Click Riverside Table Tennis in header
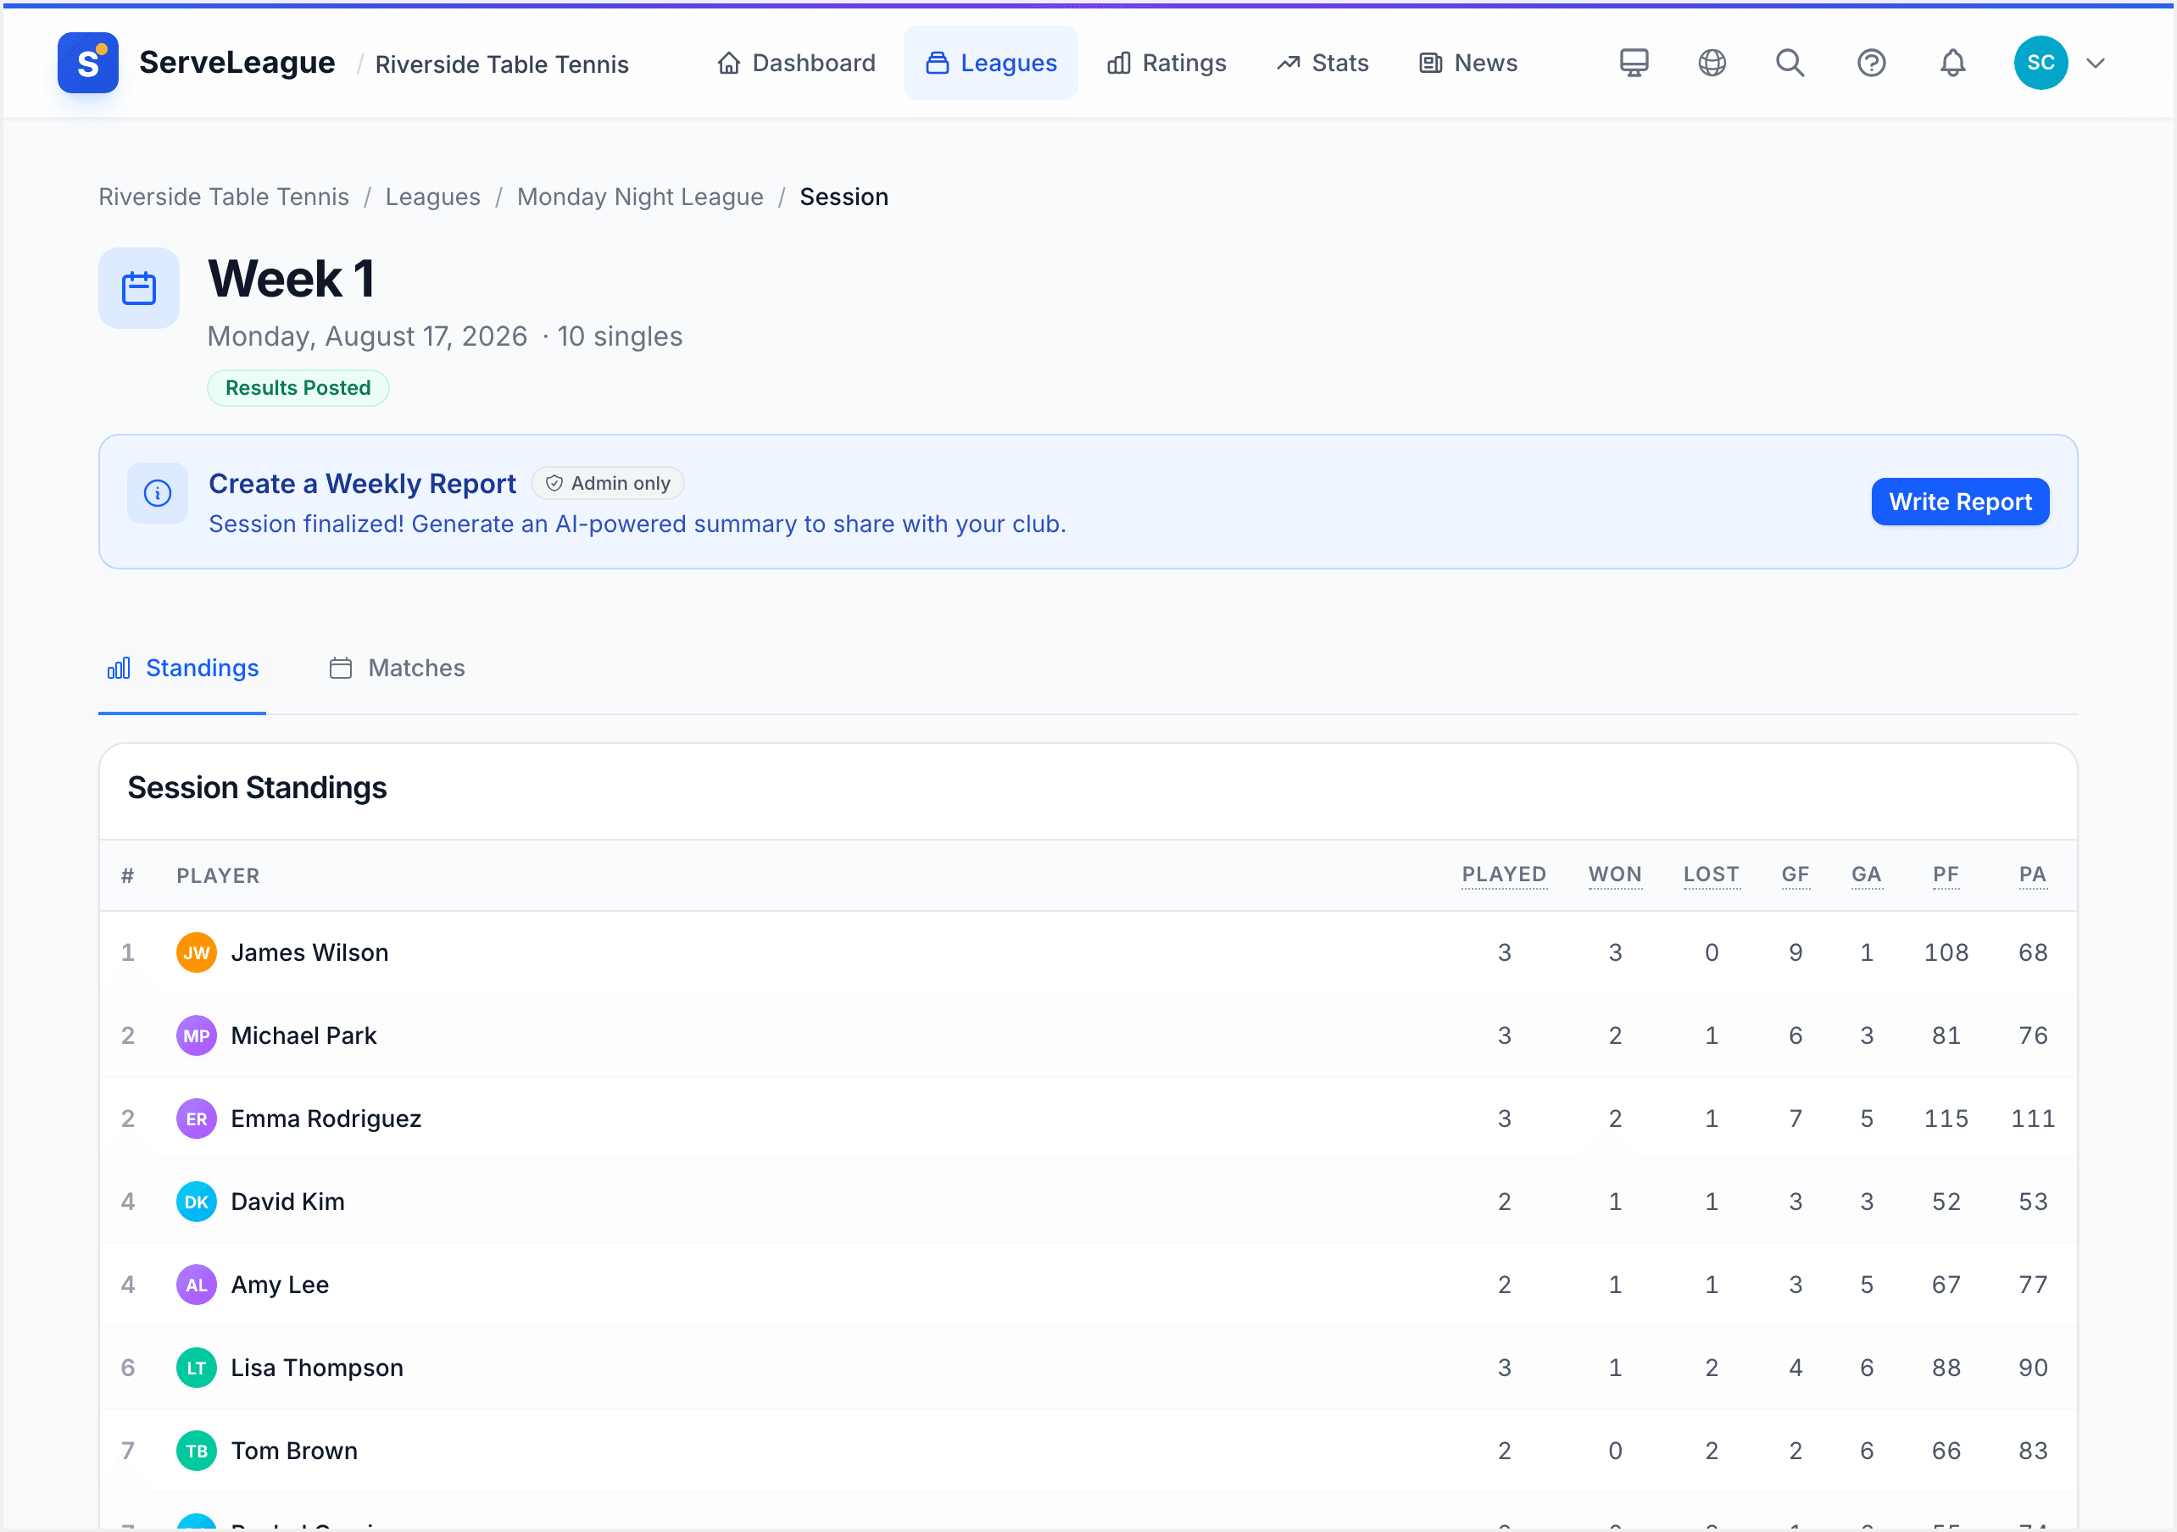 (x=502, y=64)
